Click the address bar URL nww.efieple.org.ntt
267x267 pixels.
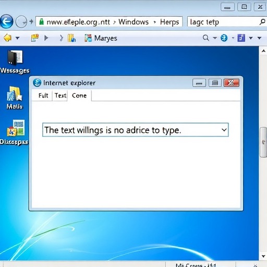point(78,22)
